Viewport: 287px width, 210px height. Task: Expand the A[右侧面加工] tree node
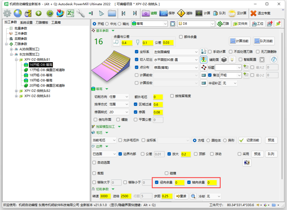[11, 49]
